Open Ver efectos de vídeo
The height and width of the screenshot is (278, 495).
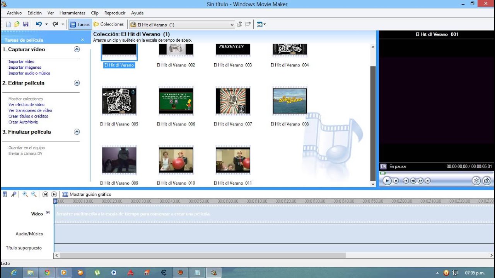(x=26, y=105)
